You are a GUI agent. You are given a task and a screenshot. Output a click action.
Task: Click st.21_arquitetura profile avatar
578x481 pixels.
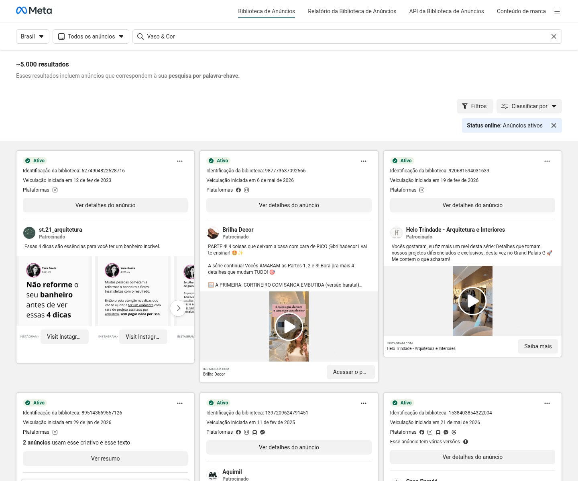click(x=29, y=233)
